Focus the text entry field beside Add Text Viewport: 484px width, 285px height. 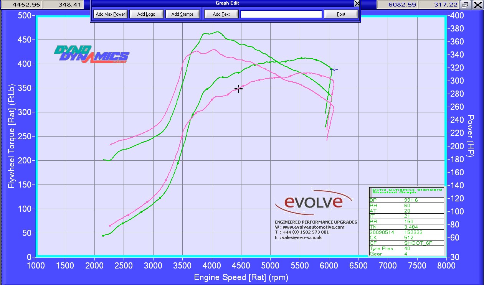(281, 14)
